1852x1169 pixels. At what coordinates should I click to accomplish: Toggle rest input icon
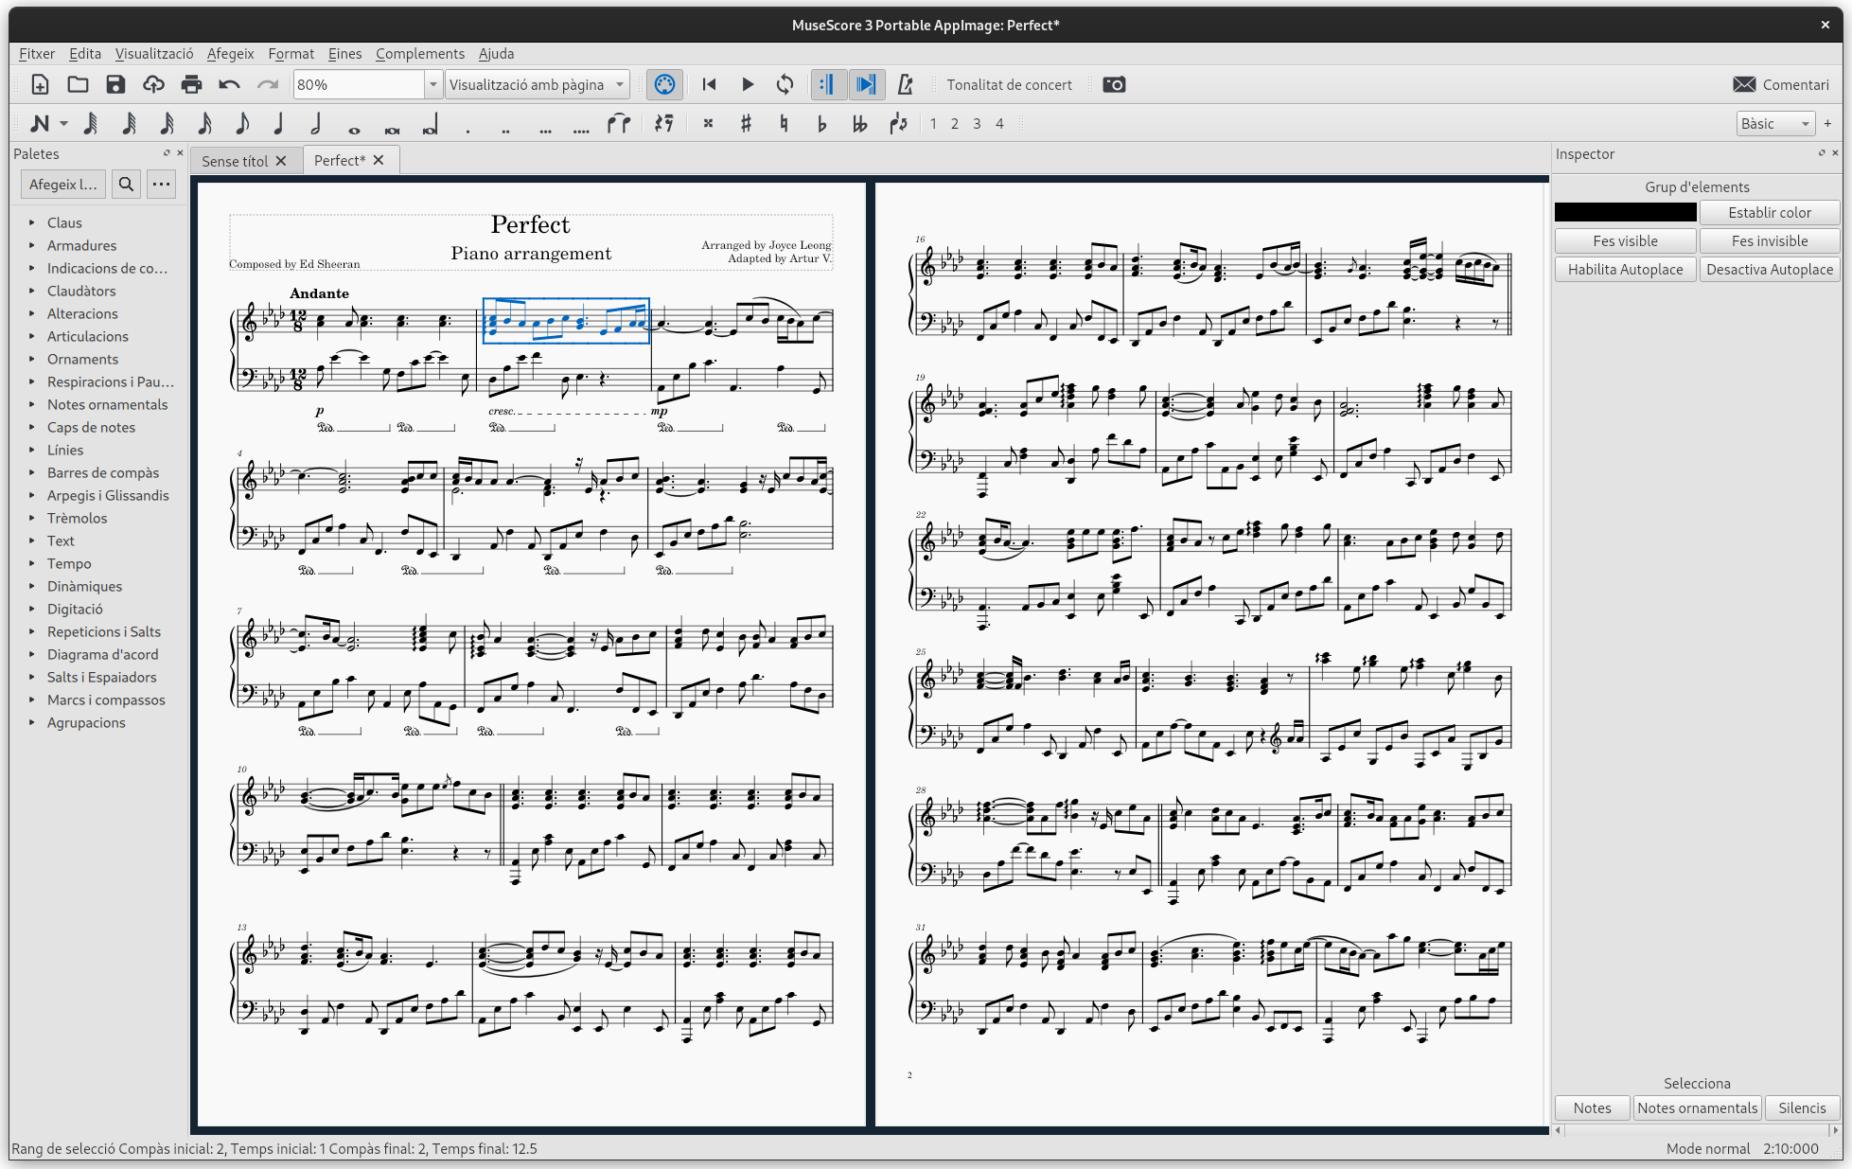click(664, 123)
